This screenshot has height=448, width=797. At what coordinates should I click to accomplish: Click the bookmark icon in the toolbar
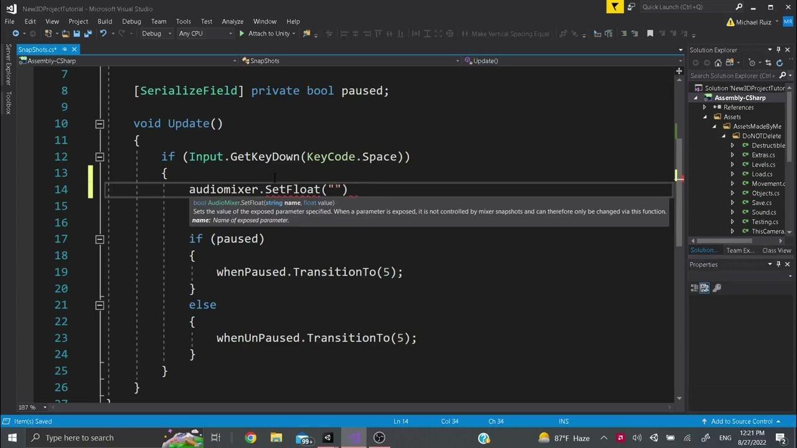coord(650,34)
